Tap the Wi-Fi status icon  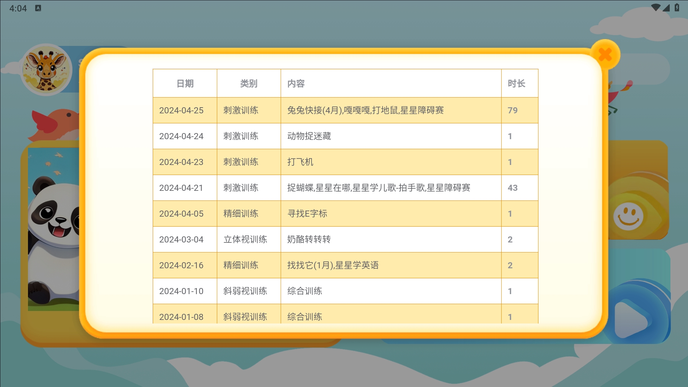[655, 8]
